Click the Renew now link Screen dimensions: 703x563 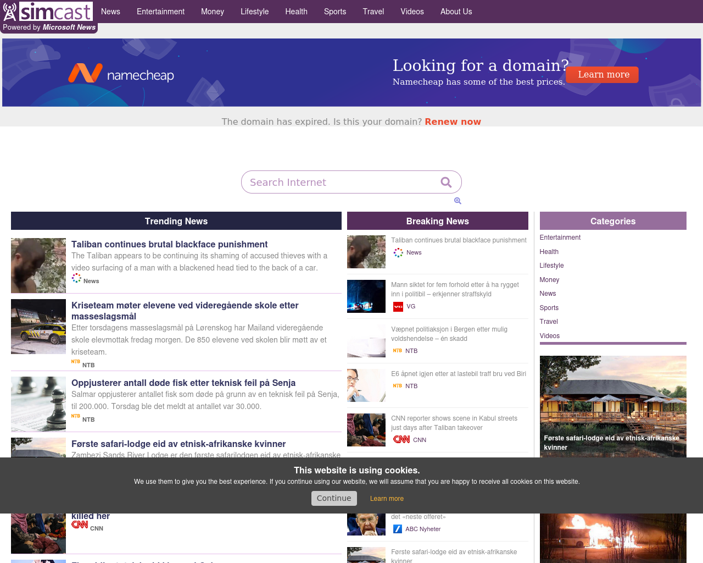point(453,122)
